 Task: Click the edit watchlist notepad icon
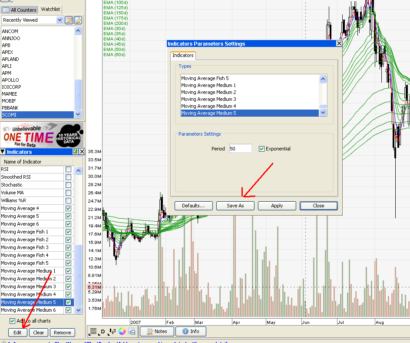69,20
